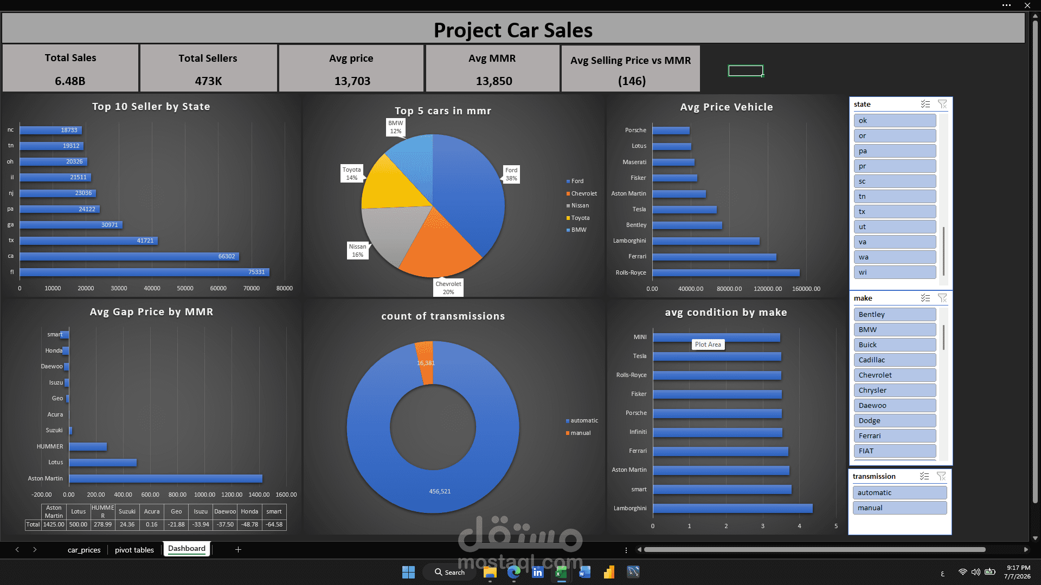Switch to Excel on the taskbar
The height and width of the screenshot is (585, 1041).
coord(561,572)
